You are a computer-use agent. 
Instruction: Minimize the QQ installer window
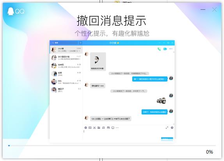(x=203, y=10)
